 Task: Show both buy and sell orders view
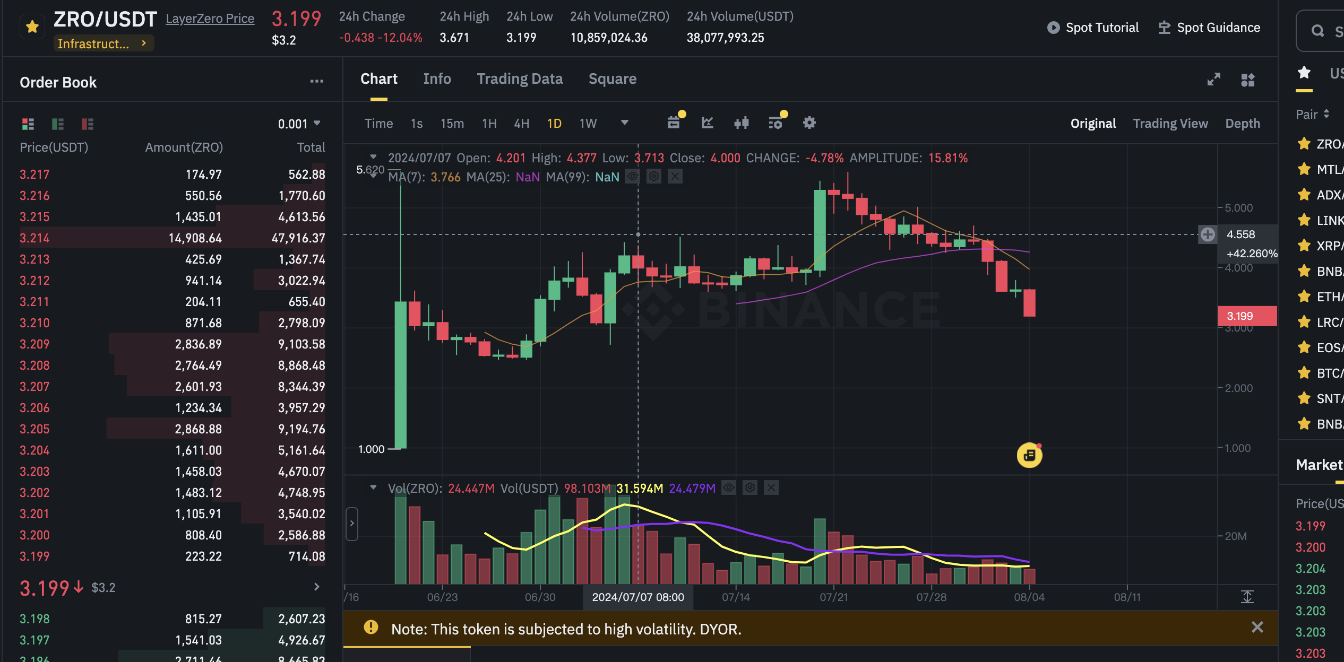click(x=28, y=124)
